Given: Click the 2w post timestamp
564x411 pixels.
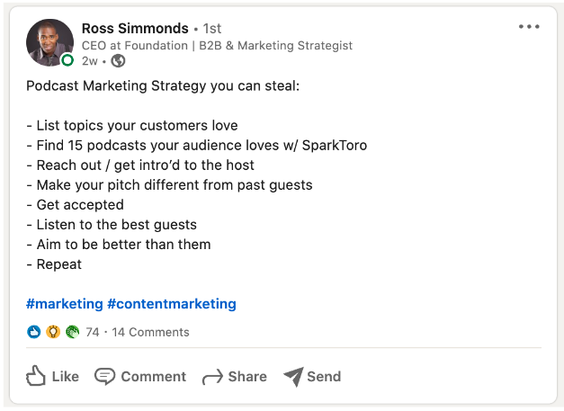Looking at the screenshot, I should click(x=89, y=61).
